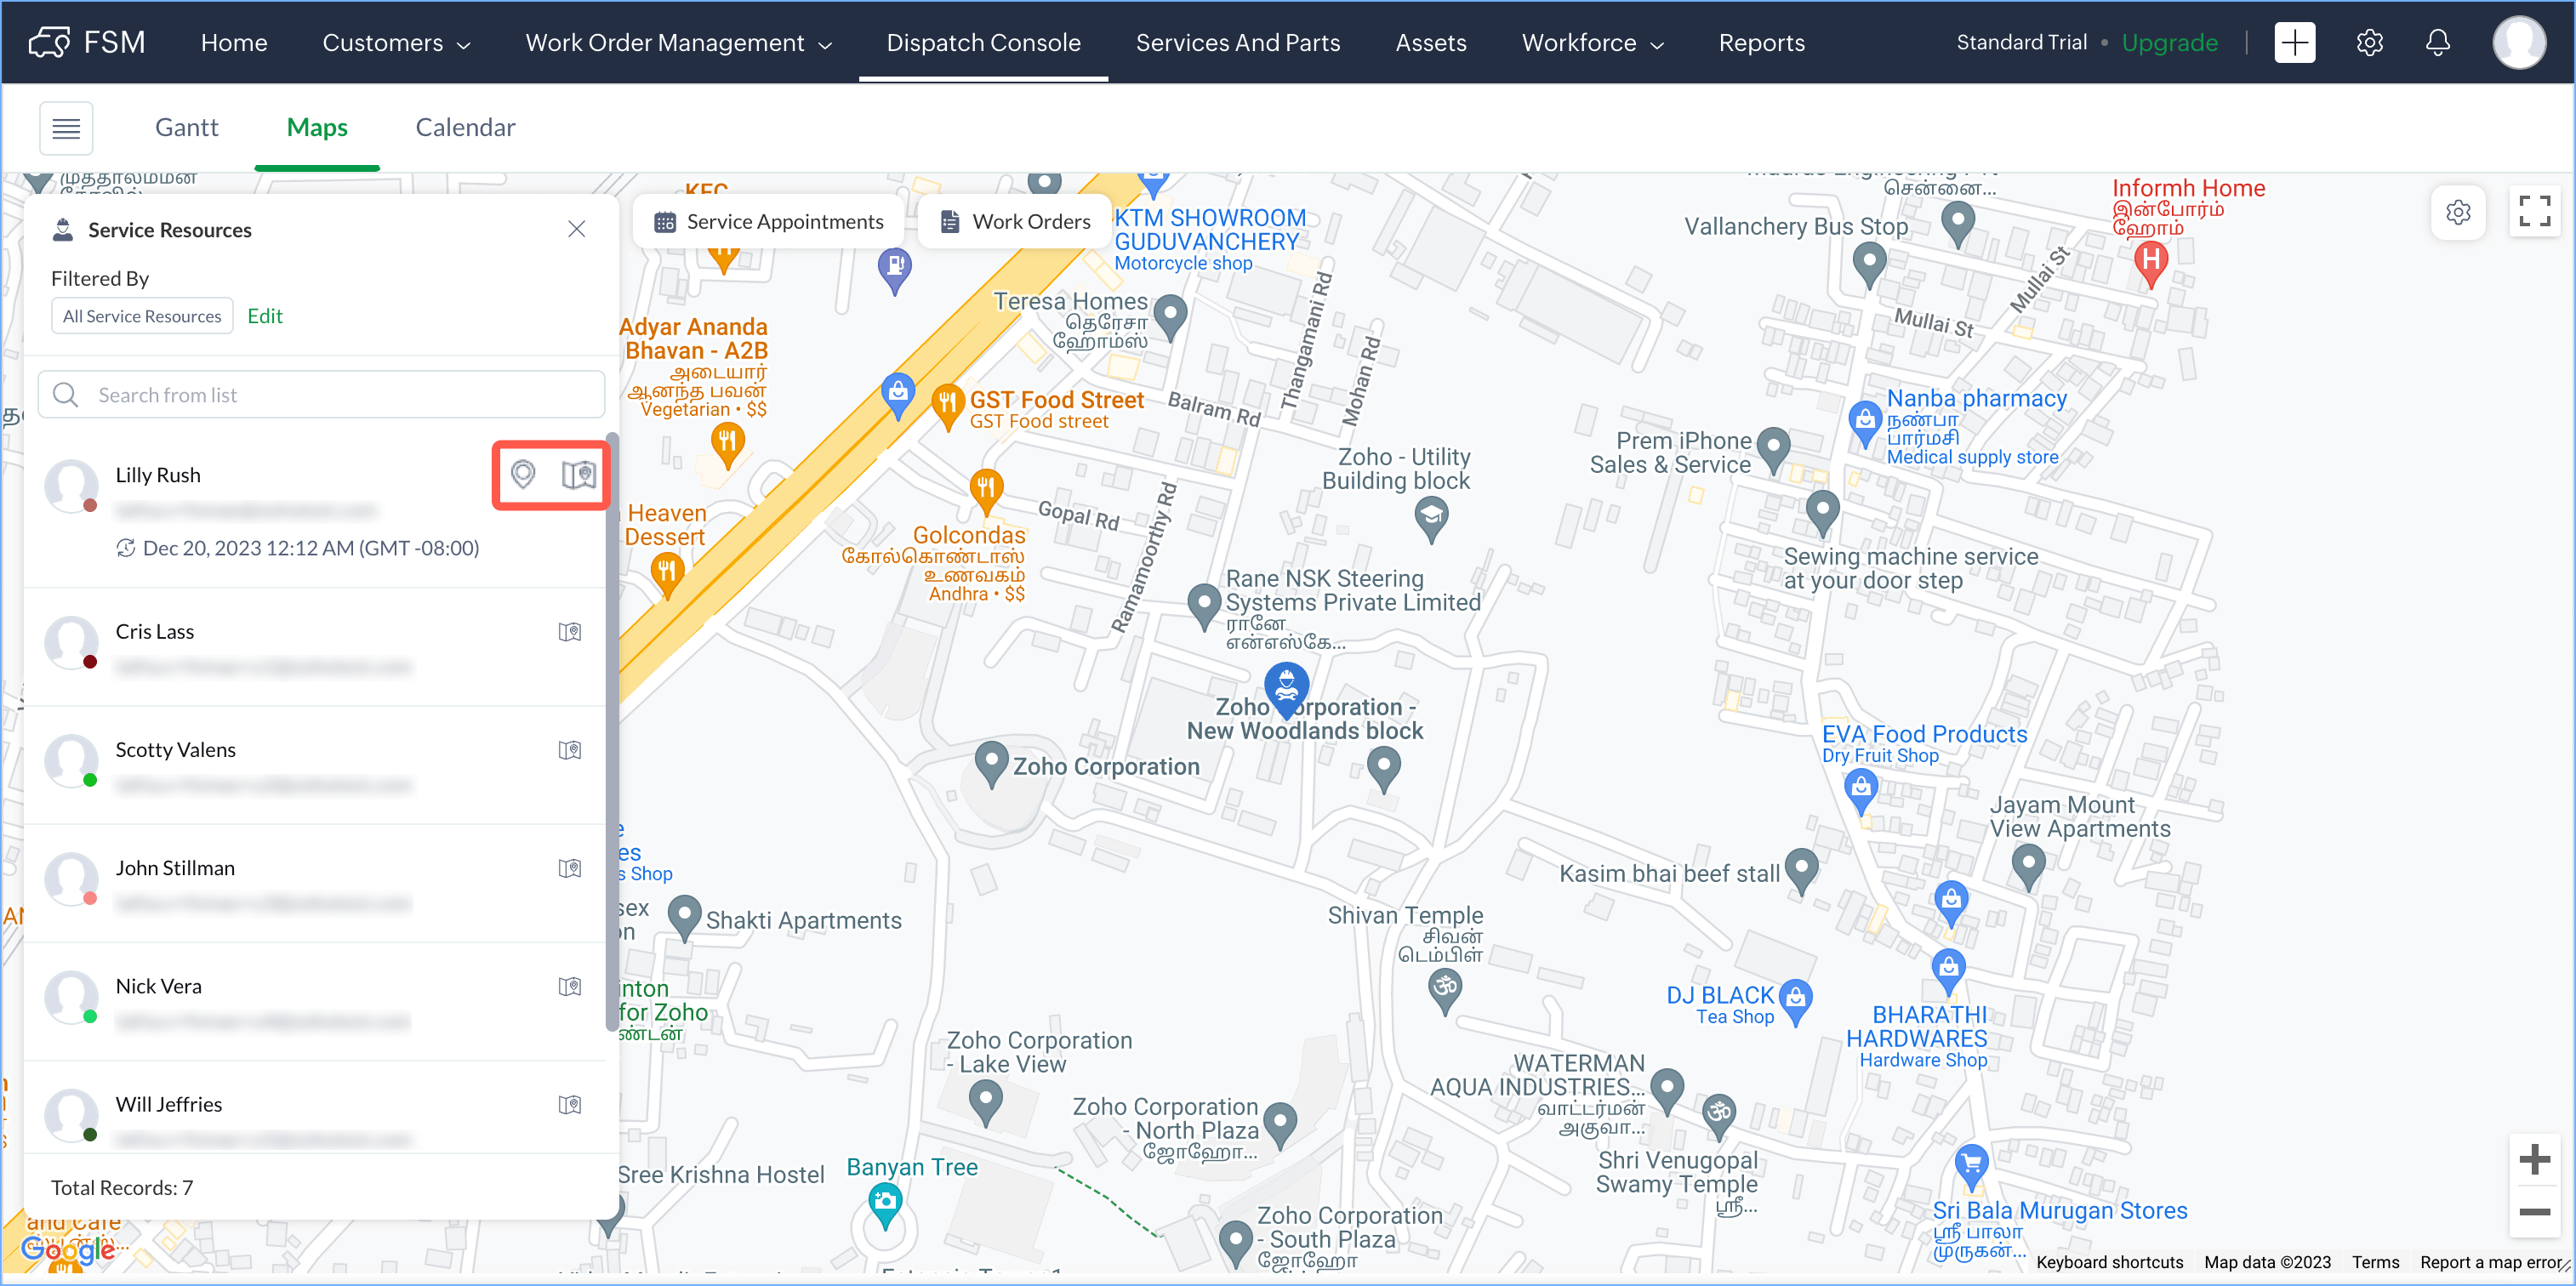Click Lilly Rush's location pin icon
The width and height of the screenshot is (2576, 1286).
coord(523,474)
